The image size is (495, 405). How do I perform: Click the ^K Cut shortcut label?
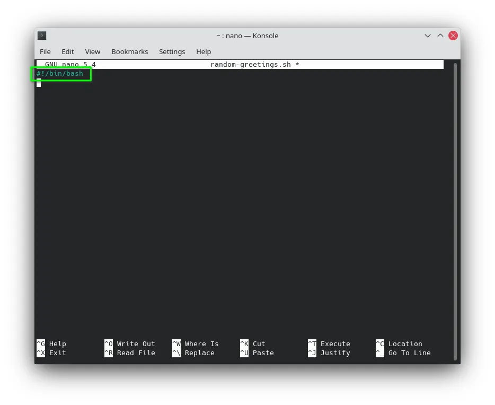pos(253,344)
